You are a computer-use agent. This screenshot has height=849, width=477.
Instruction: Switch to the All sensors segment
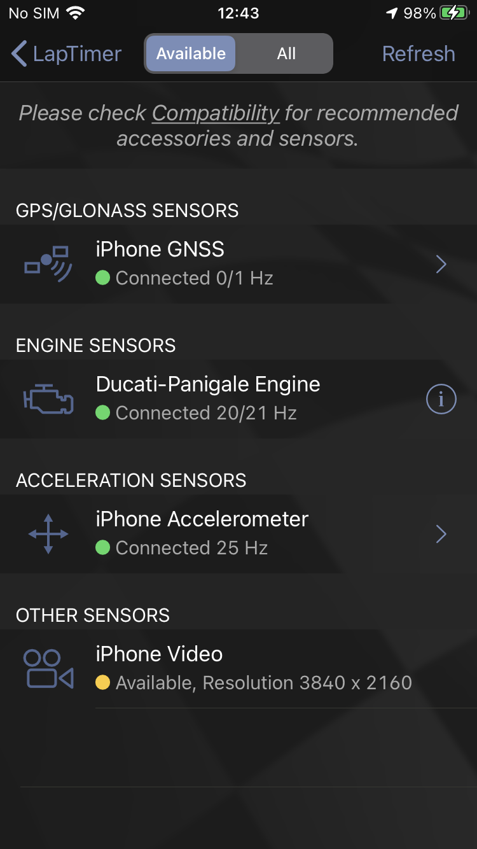point(286,53)
